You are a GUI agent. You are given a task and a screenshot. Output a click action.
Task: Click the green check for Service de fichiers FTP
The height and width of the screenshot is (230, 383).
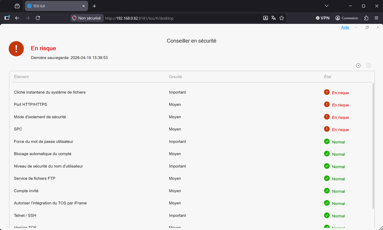(x=327, y=178)
